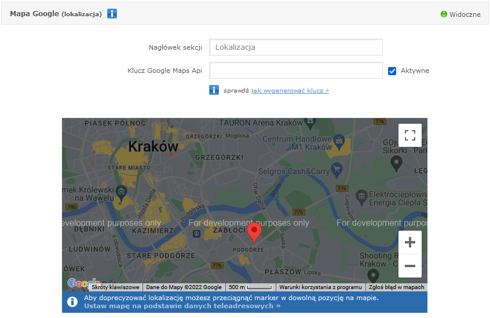The image size is (490, 318).
Task: Click the Zamek Królewski na Wawelu museum pin
Action: pos(121,193)
